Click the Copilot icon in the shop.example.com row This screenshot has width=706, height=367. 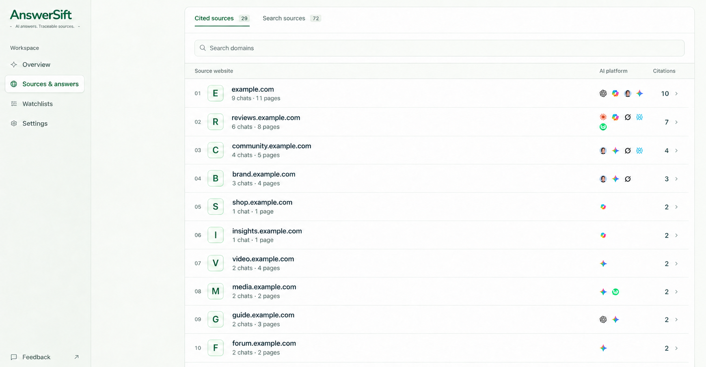pos(603,207)
